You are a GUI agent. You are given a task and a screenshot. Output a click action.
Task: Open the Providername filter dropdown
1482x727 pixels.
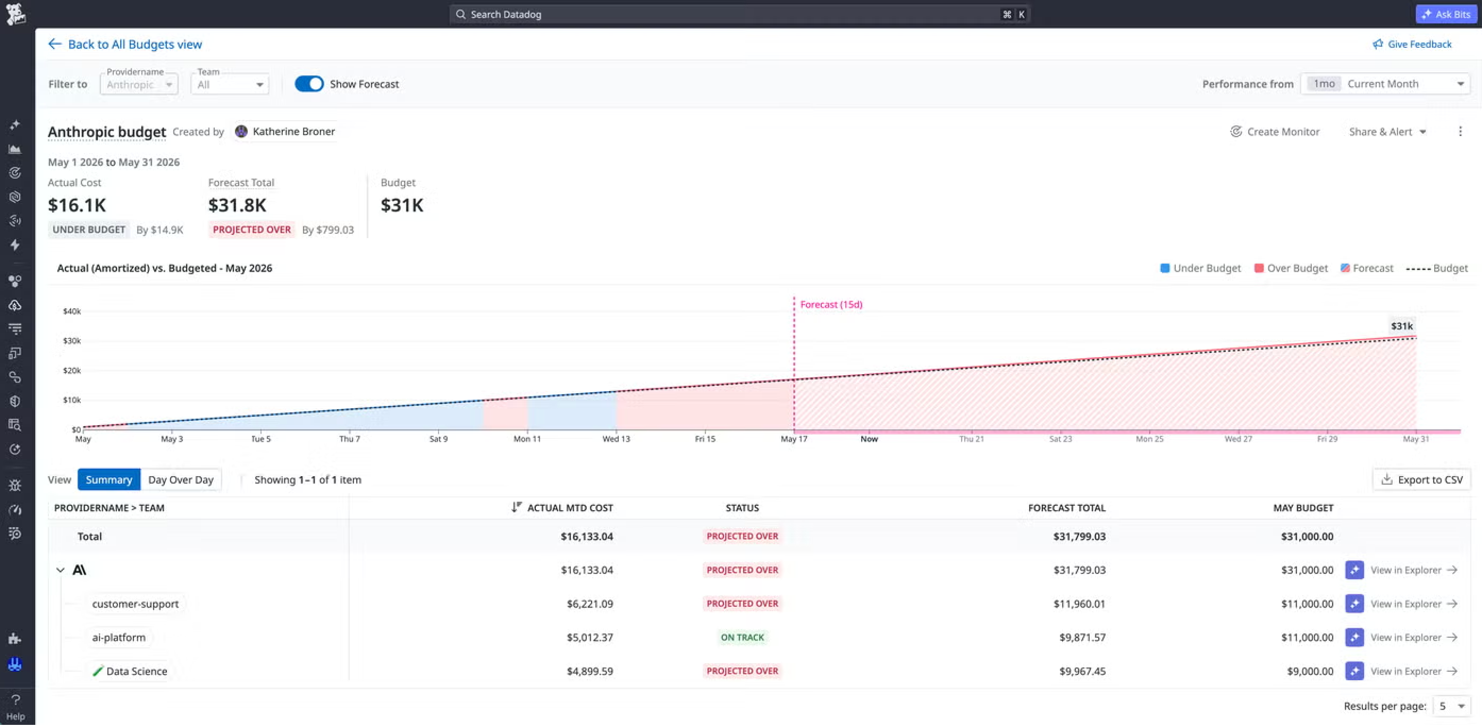(x=139, y=84)
